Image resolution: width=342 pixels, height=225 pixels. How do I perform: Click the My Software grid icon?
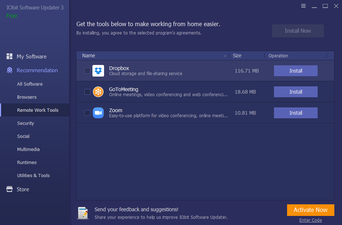click(x=9, y=56)
